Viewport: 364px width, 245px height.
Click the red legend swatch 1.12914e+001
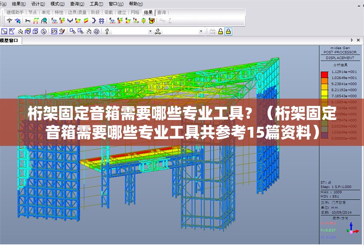(x=324, y=75)
